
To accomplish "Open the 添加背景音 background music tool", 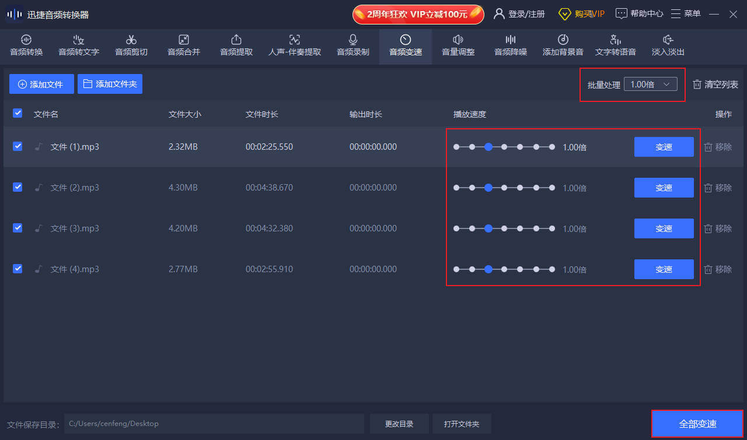I will [563, 45].
